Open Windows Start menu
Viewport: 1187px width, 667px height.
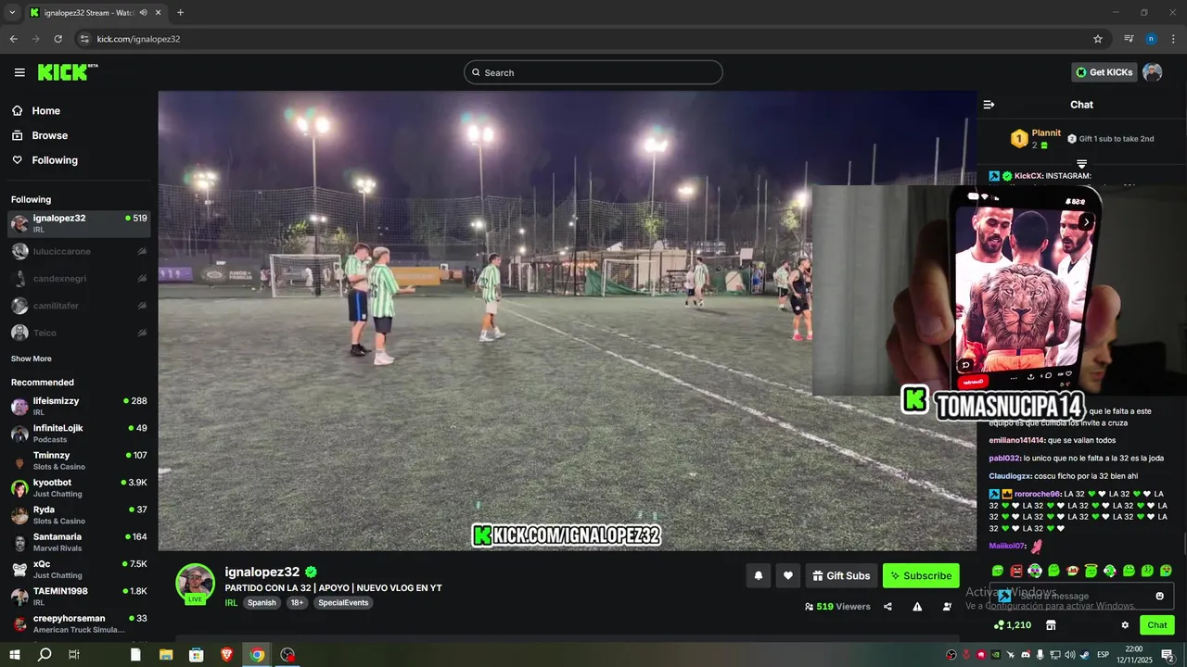click(x=15, y=654)
